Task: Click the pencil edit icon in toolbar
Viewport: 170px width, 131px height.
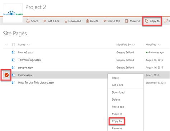Action: pos(166,21)
